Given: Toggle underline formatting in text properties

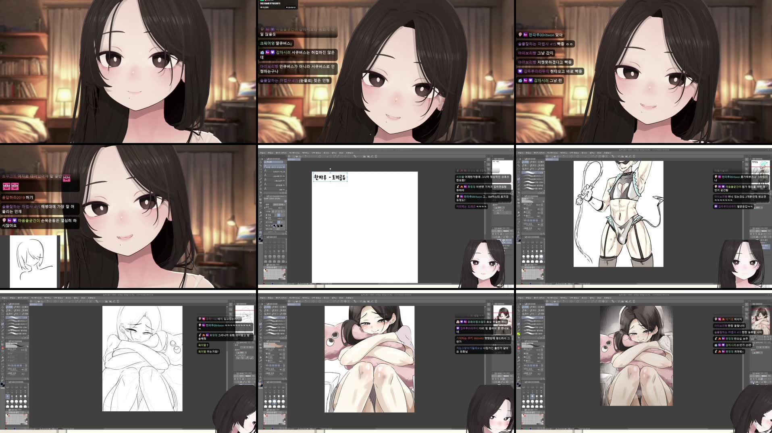Looking at the screenshot, I should point(278,211).
